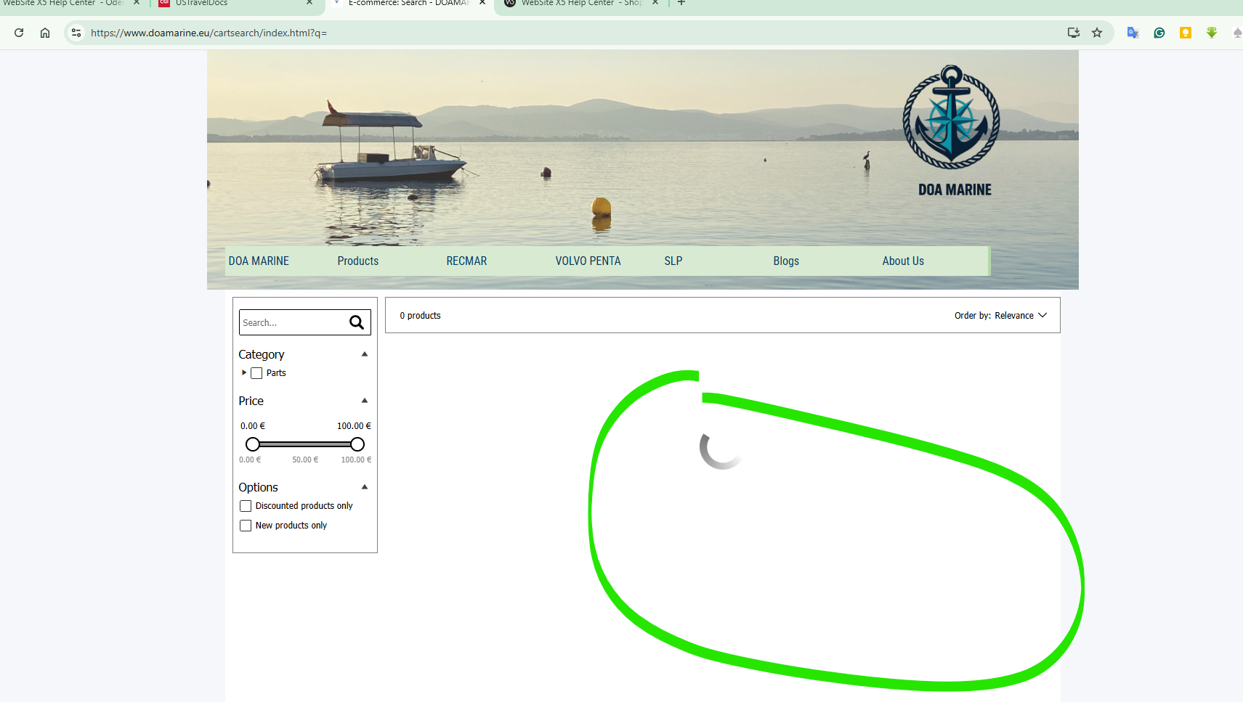Screen dimensions: 1243x702
Task: Open the Blogs link
Action: click(786, 261)
